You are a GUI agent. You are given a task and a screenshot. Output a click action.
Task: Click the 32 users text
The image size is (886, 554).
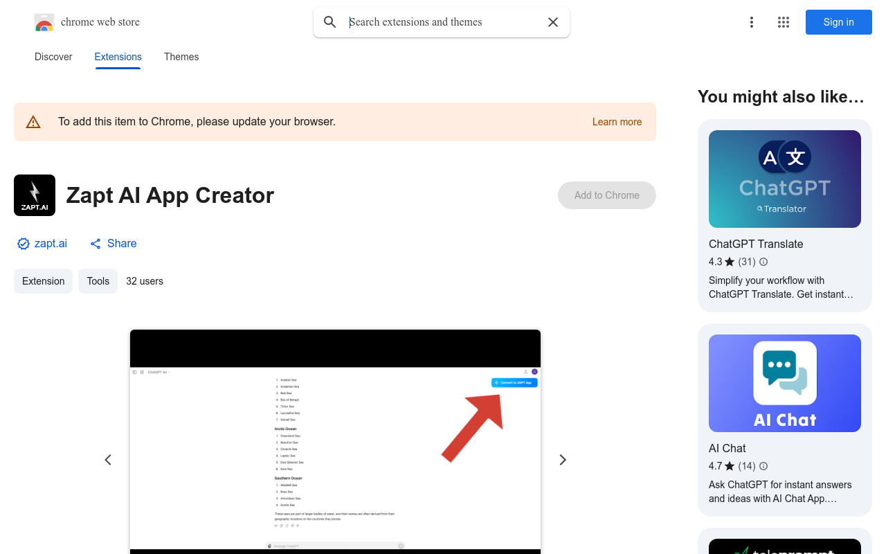click(x=145, y=281)
